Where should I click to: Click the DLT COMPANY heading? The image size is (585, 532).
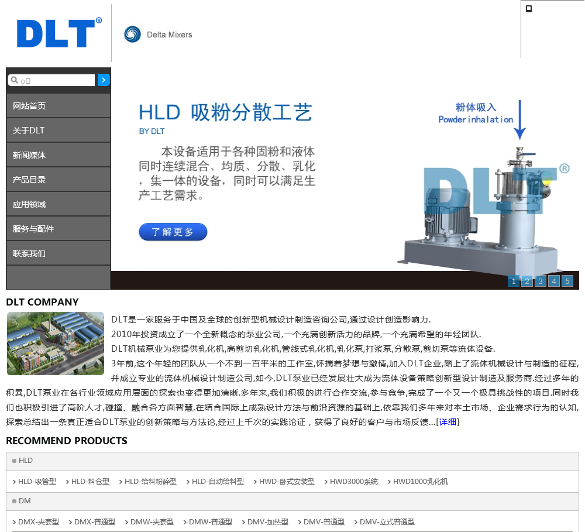point(42,302)
